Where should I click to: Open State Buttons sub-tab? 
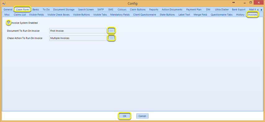click(x=167, y=14)
